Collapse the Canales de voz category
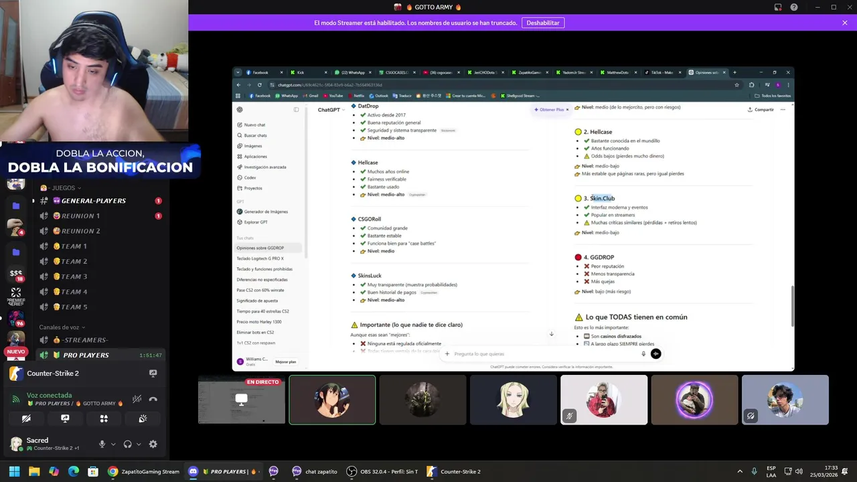The height and width of the screenshot is (482, 857). click(63, 327)
